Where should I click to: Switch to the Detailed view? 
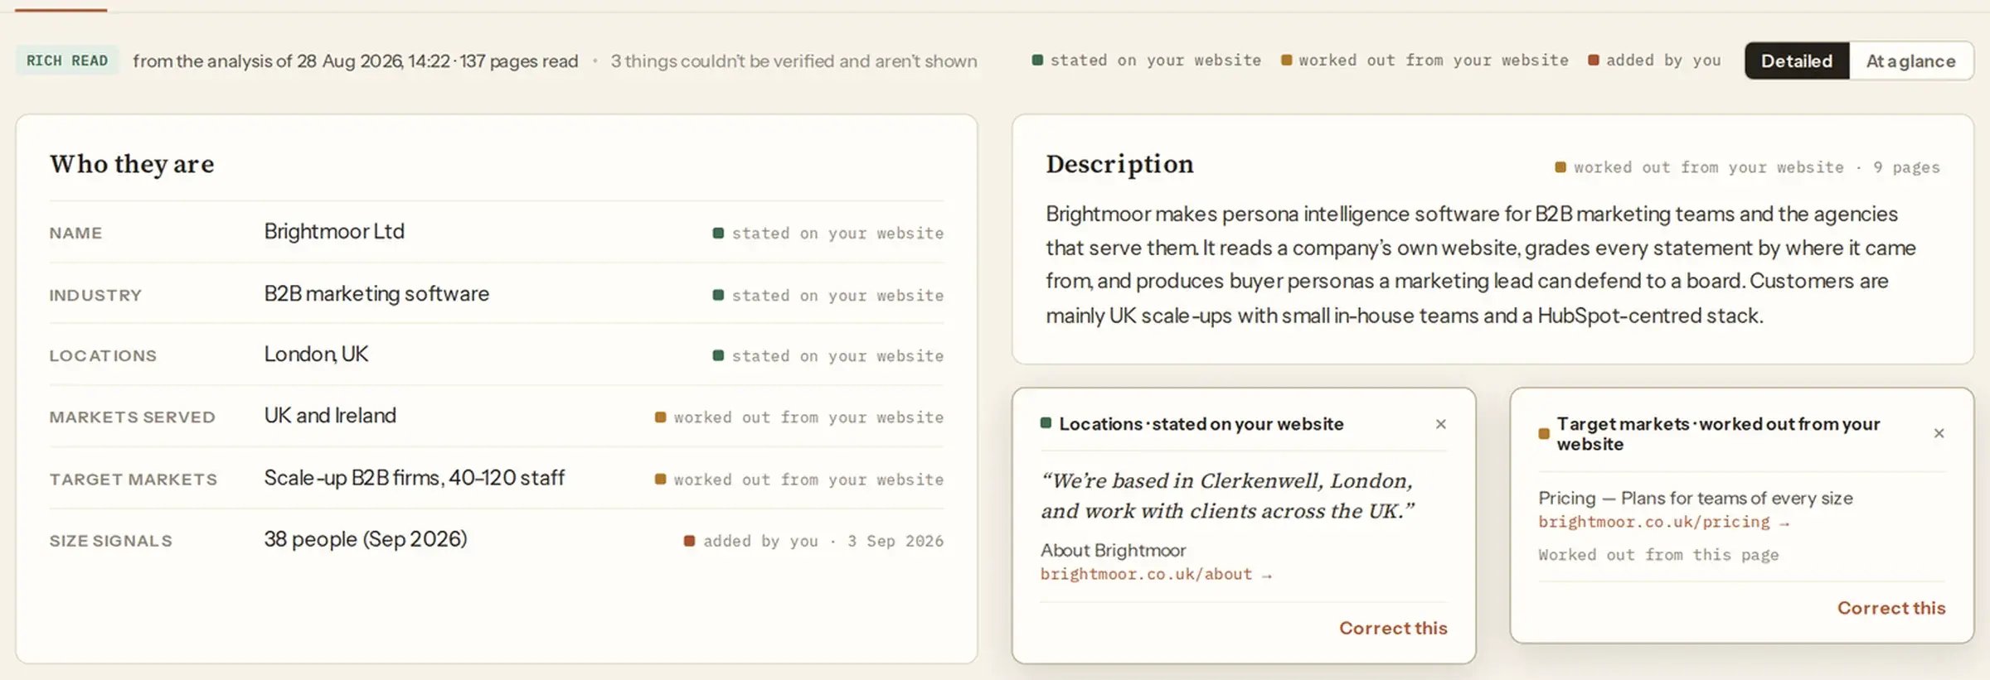tap(1796, 60)
